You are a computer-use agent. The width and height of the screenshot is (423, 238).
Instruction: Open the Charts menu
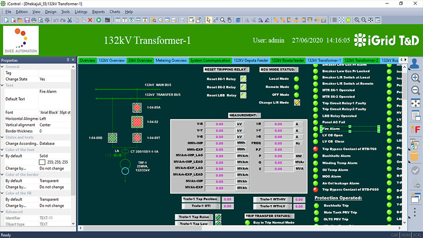pos(115,12)
